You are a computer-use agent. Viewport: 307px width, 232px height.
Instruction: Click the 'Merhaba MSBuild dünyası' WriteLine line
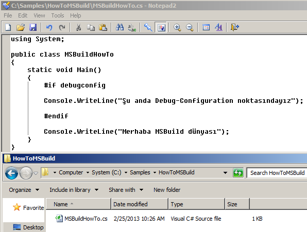[137, 132]
